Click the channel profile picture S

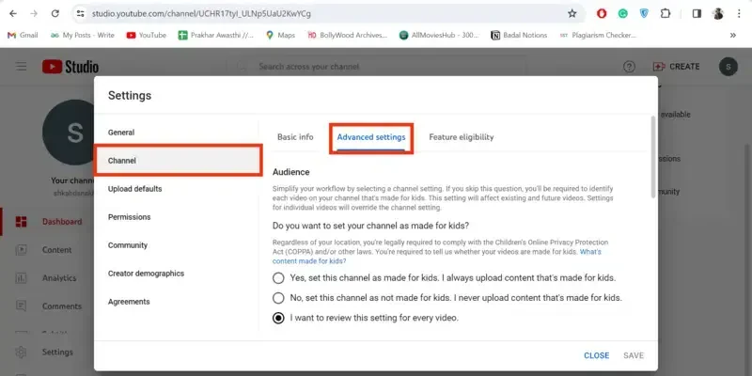tap(69, 133)
